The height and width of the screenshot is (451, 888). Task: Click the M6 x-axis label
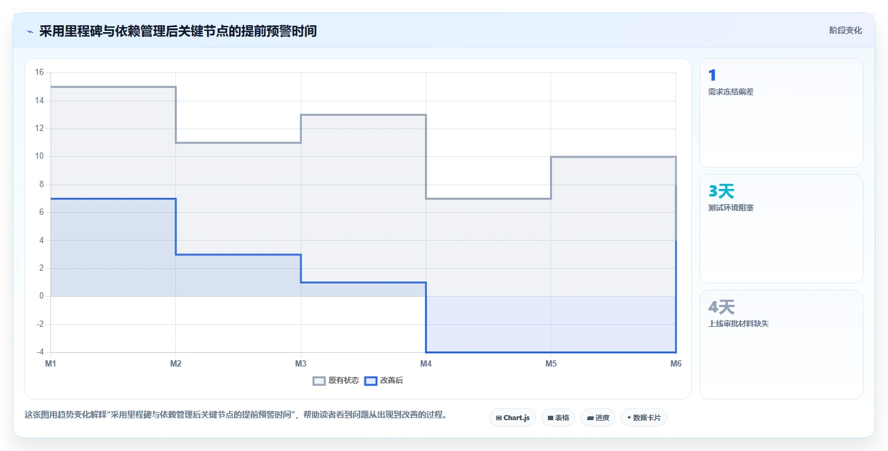pyautogui.click(x=676, y=363)
